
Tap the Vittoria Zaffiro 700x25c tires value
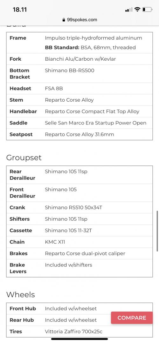[x=73, y=331]
